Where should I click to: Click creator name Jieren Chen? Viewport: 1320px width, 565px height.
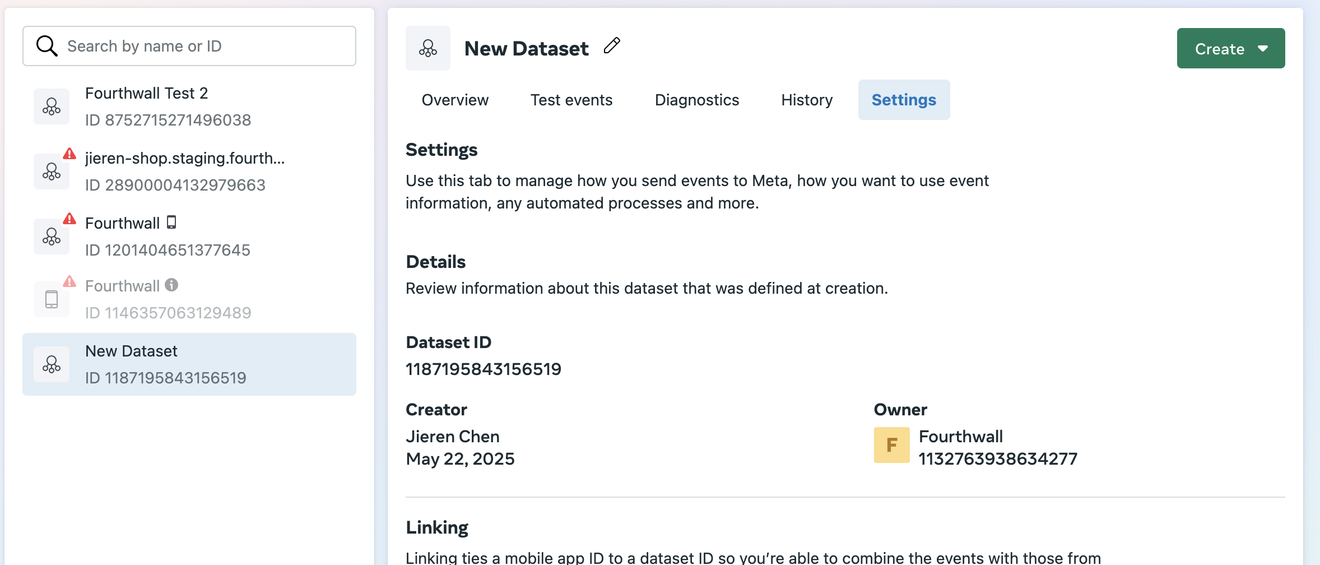tap(453, 437)
